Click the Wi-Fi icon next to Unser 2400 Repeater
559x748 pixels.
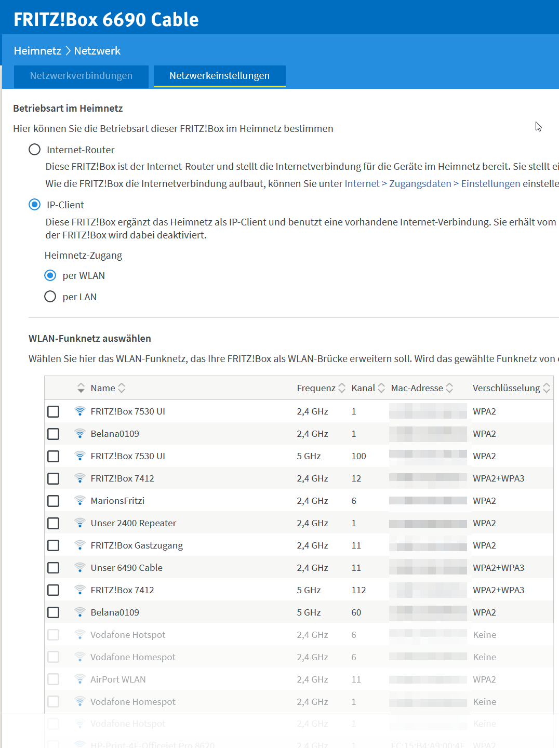pyautogui.click(x=79, y=523)
